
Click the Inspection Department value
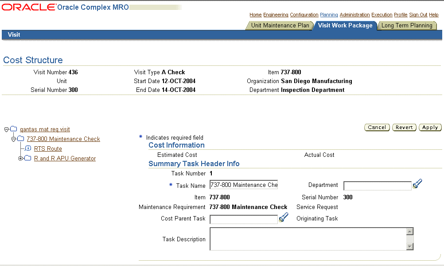[312, 90]
